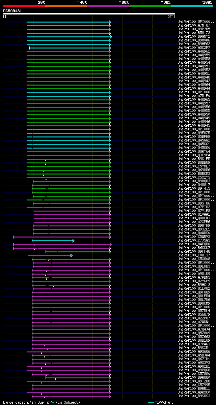Viewport: 216px width, 405px height.
Task: Click UniRef100_A7PDN3 label
Action: click(x=194, y=277)
